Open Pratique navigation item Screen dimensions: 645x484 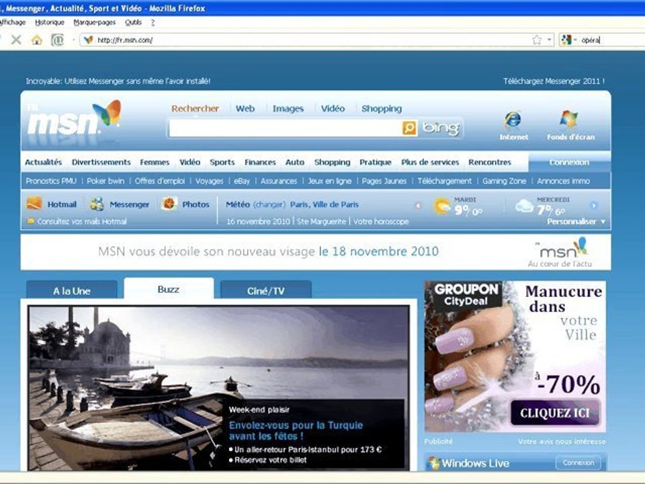pos(375,162)
